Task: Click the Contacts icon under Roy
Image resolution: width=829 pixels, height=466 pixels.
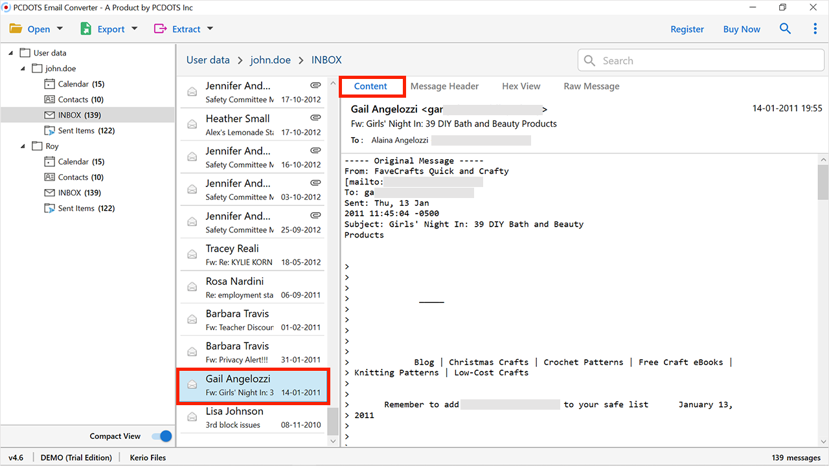Action: (x=49, y=177)
